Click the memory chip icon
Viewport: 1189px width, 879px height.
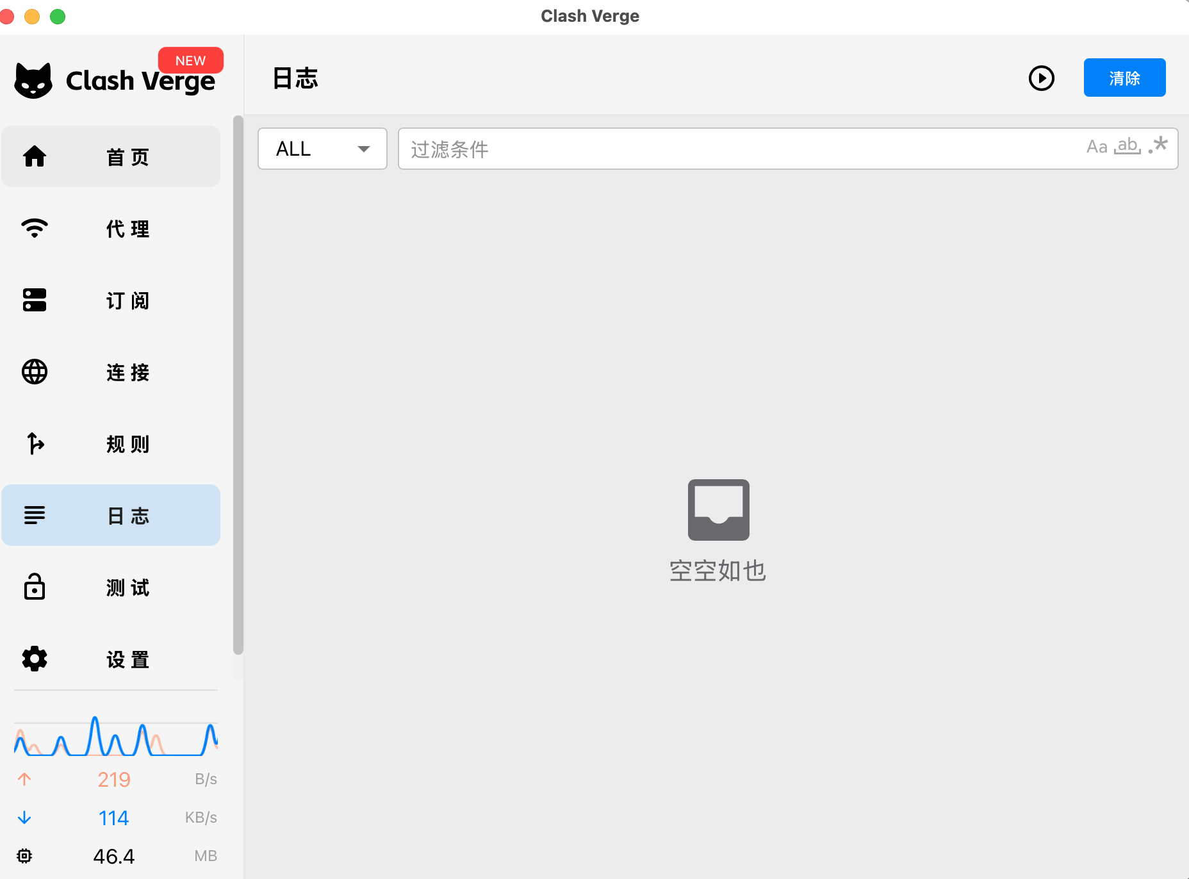click(x=24, y=856)
